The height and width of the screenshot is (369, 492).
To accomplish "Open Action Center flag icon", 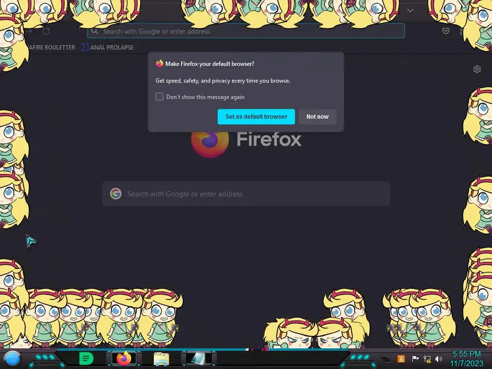I will (x=415, y=358).
